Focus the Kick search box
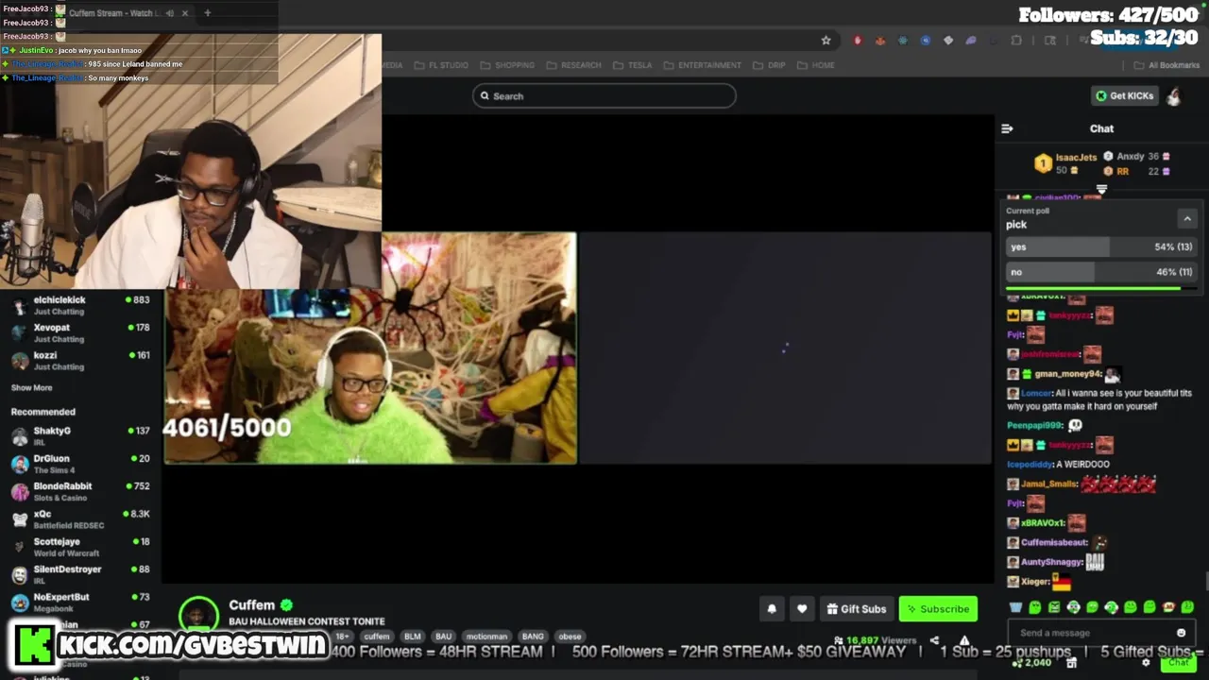The height and width of the screenshot is (680, 1209). point(604,95)
